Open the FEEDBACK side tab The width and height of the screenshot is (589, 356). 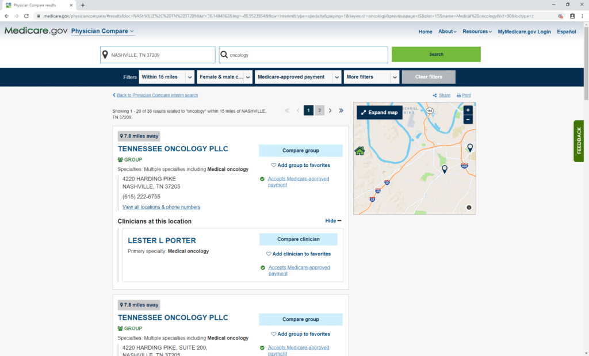pyautogui.click(x=579, y=141)
